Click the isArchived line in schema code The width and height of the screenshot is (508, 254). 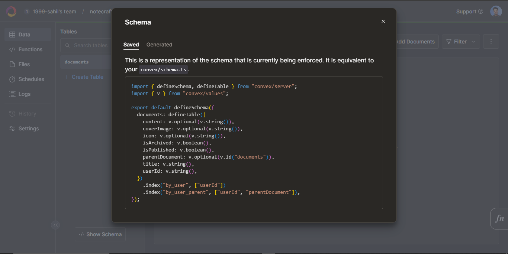177,143
